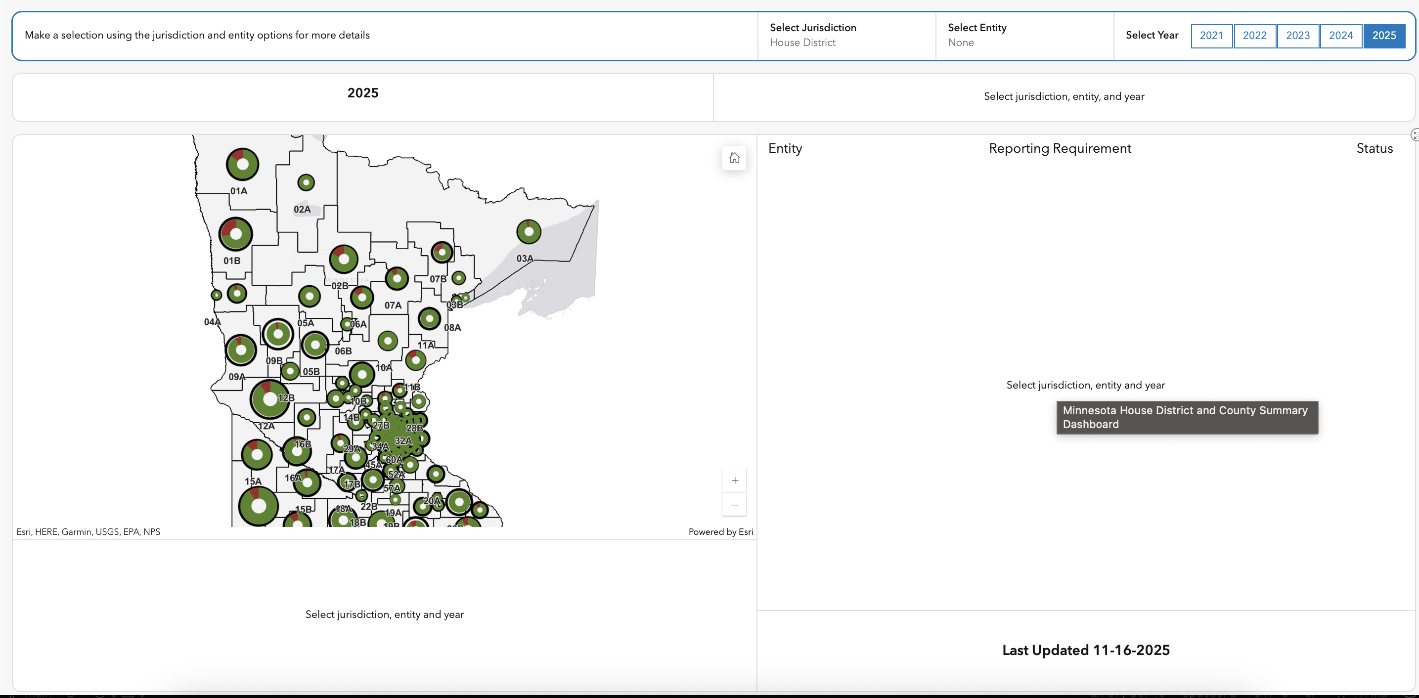The image size is (1419, 698).
Task: Open the Powered by Esri link
Action: pyautogui.click(x=720, y=531)
